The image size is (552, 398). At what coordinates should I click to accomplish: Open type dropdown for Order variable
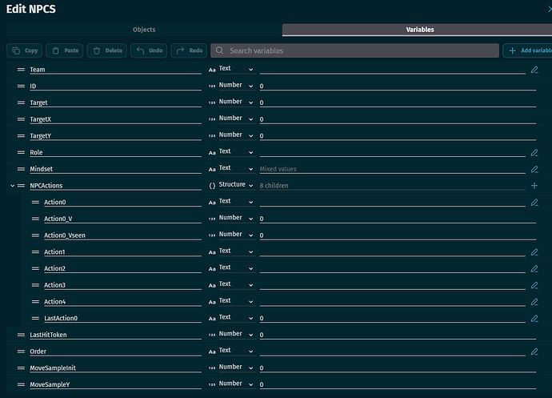pos(236,351)
